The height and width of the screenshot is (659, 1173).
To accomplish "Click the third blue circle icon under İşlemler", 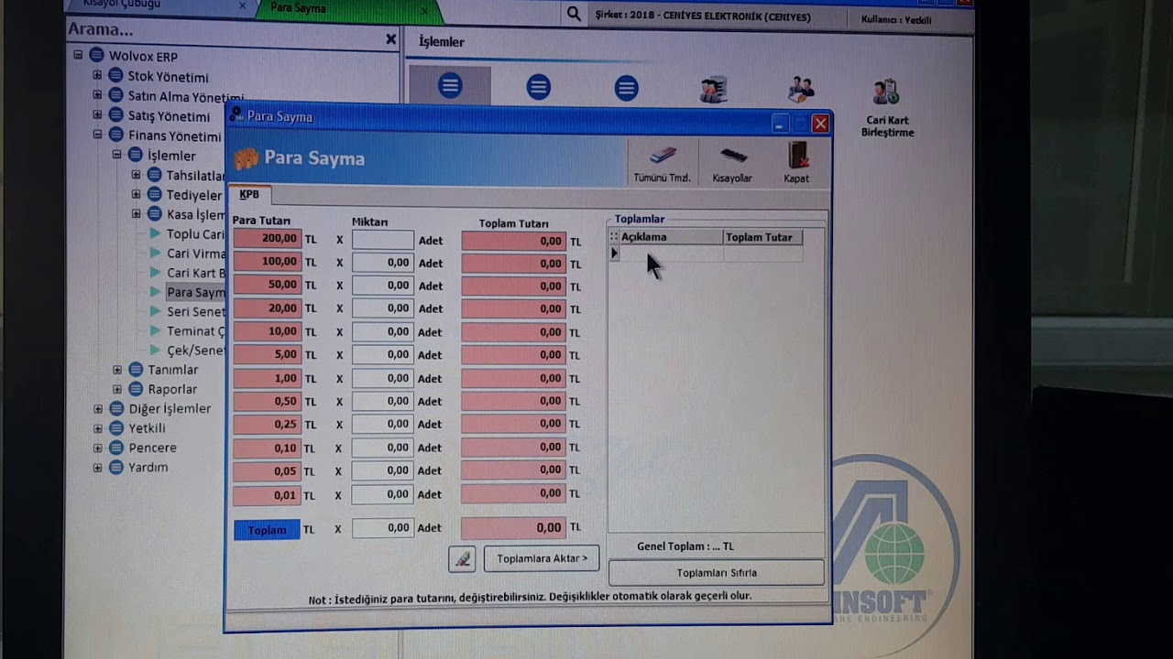I will [627, 88].
